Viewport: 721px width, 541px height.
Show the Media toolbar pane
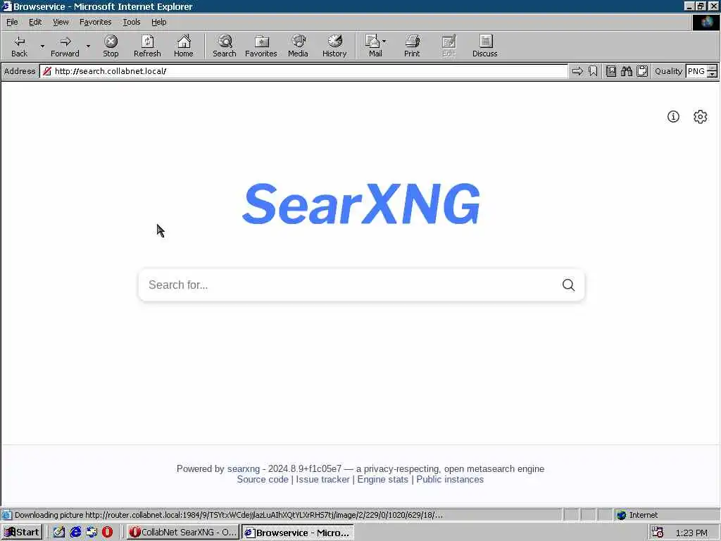[x=298, y=46]
